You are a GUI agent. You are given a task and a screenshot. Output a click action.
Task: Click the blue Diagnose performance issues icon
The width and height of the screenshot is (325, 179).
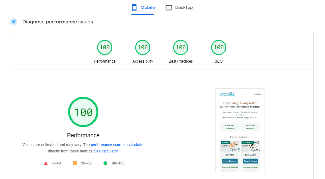click(x=14, y=22)
